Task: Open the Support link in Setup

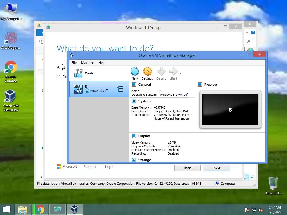Action: 90,167
